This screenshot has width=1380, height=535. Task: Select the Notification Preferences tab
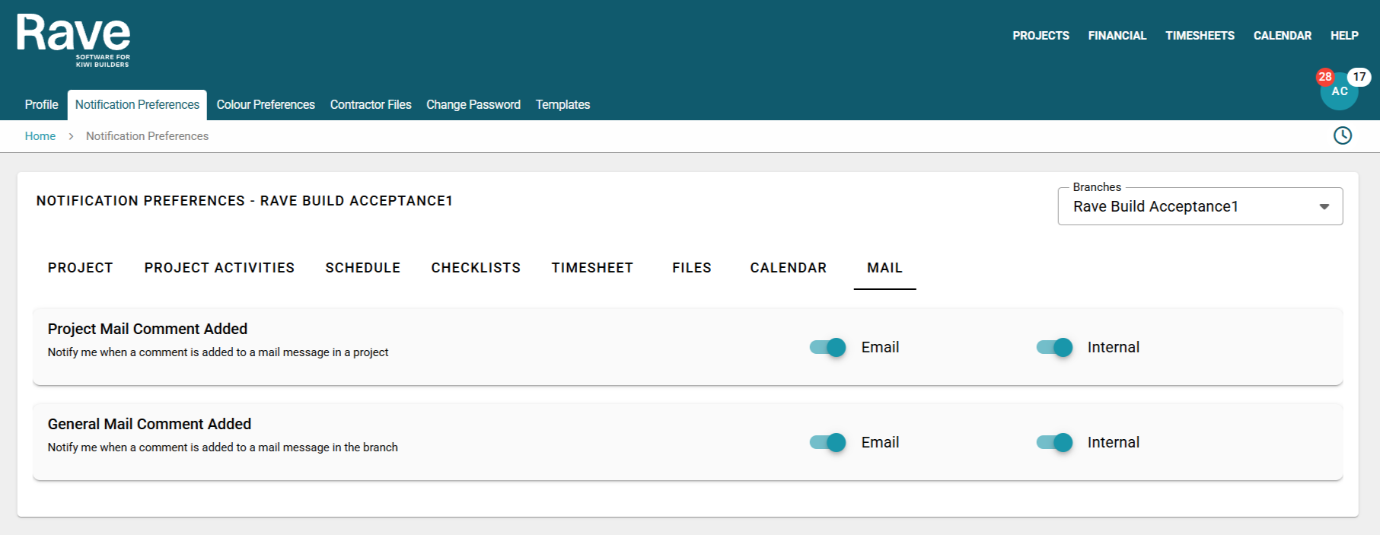tap(137, 104)
